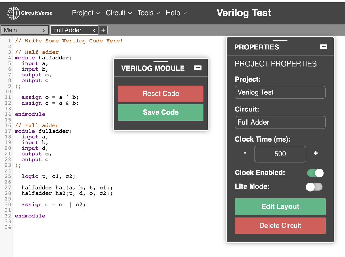The image size is (345, 257).
Task: Open the Help menu
Action: point(176,13)
